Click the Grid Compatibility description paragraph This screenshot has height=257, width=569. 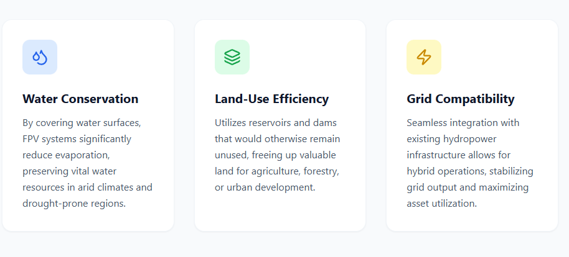pos(470,163)
